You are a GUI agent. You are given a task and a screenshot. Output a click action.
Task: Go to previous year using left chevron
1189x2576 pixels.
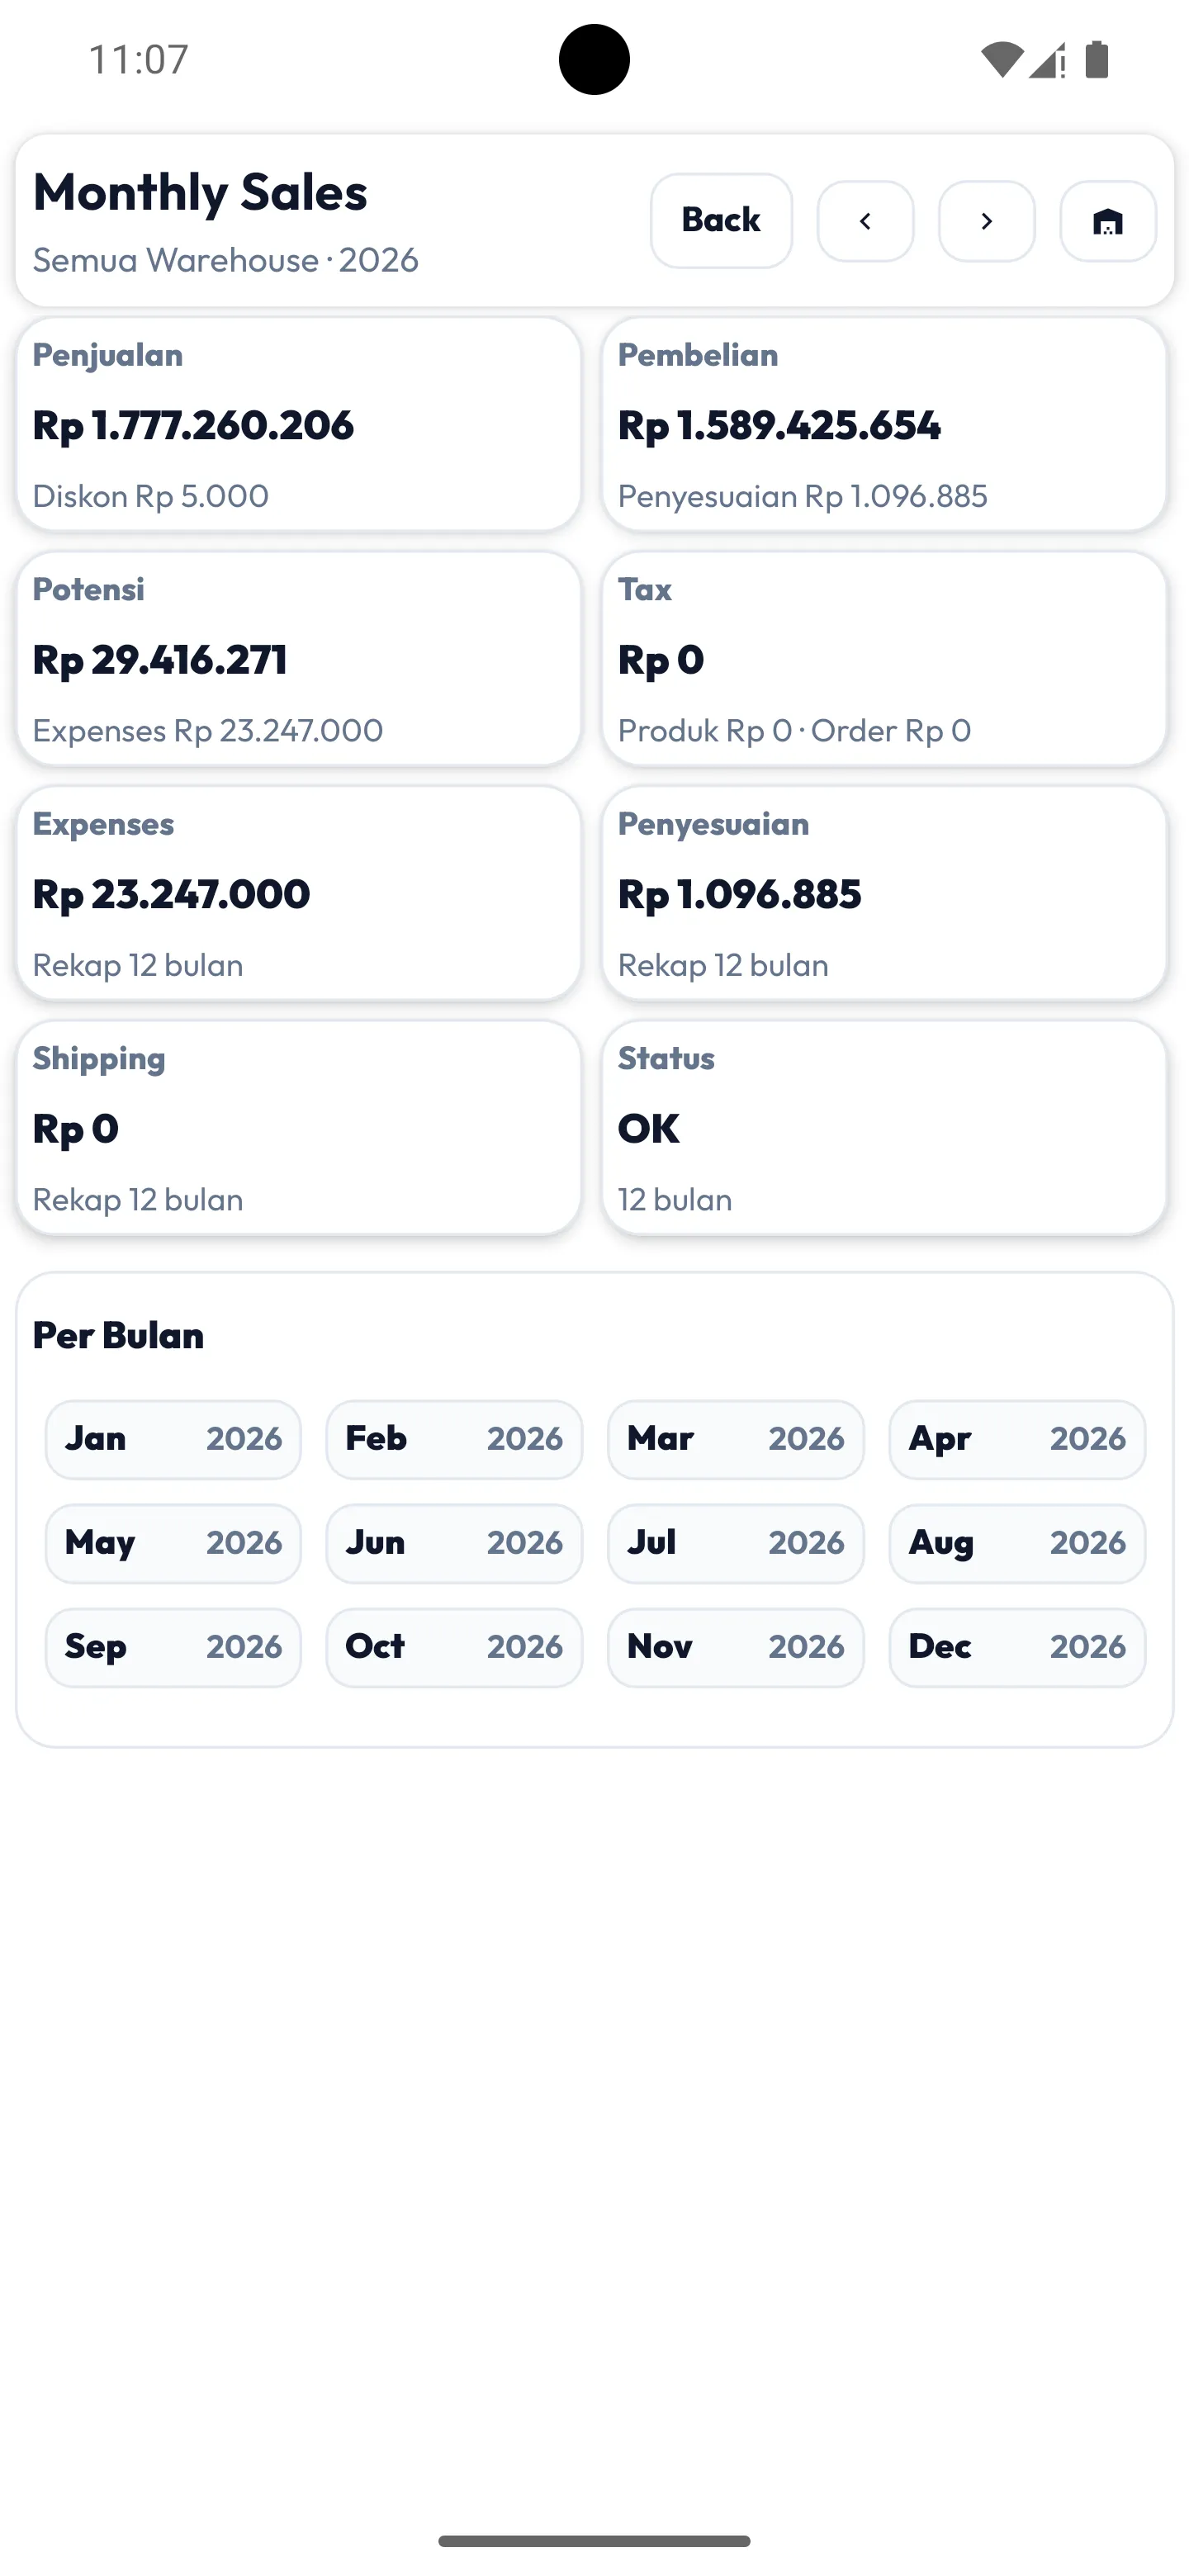click(x=865, y=221)
